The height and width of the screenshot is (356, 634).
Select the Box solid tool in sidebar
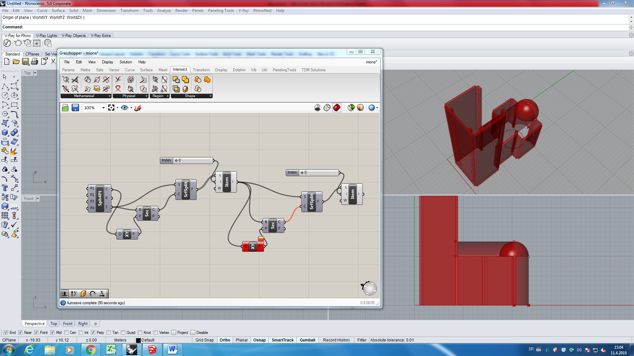(5, 133)
